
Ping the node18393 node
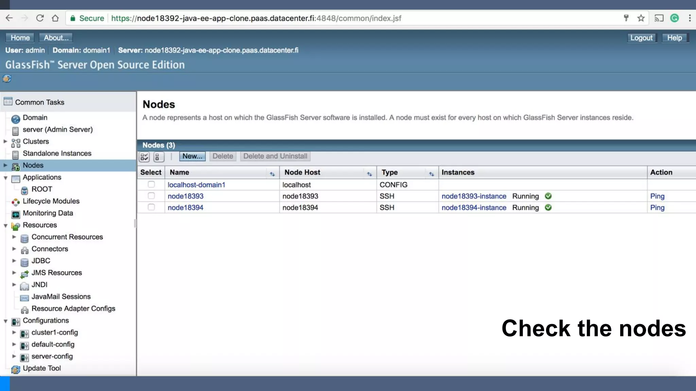pos(657,196)
